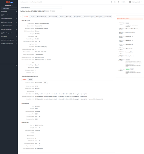Expand the Medan Amplas DC tracking entry
This screenshot has width=144, height=154.
(135, 33)
